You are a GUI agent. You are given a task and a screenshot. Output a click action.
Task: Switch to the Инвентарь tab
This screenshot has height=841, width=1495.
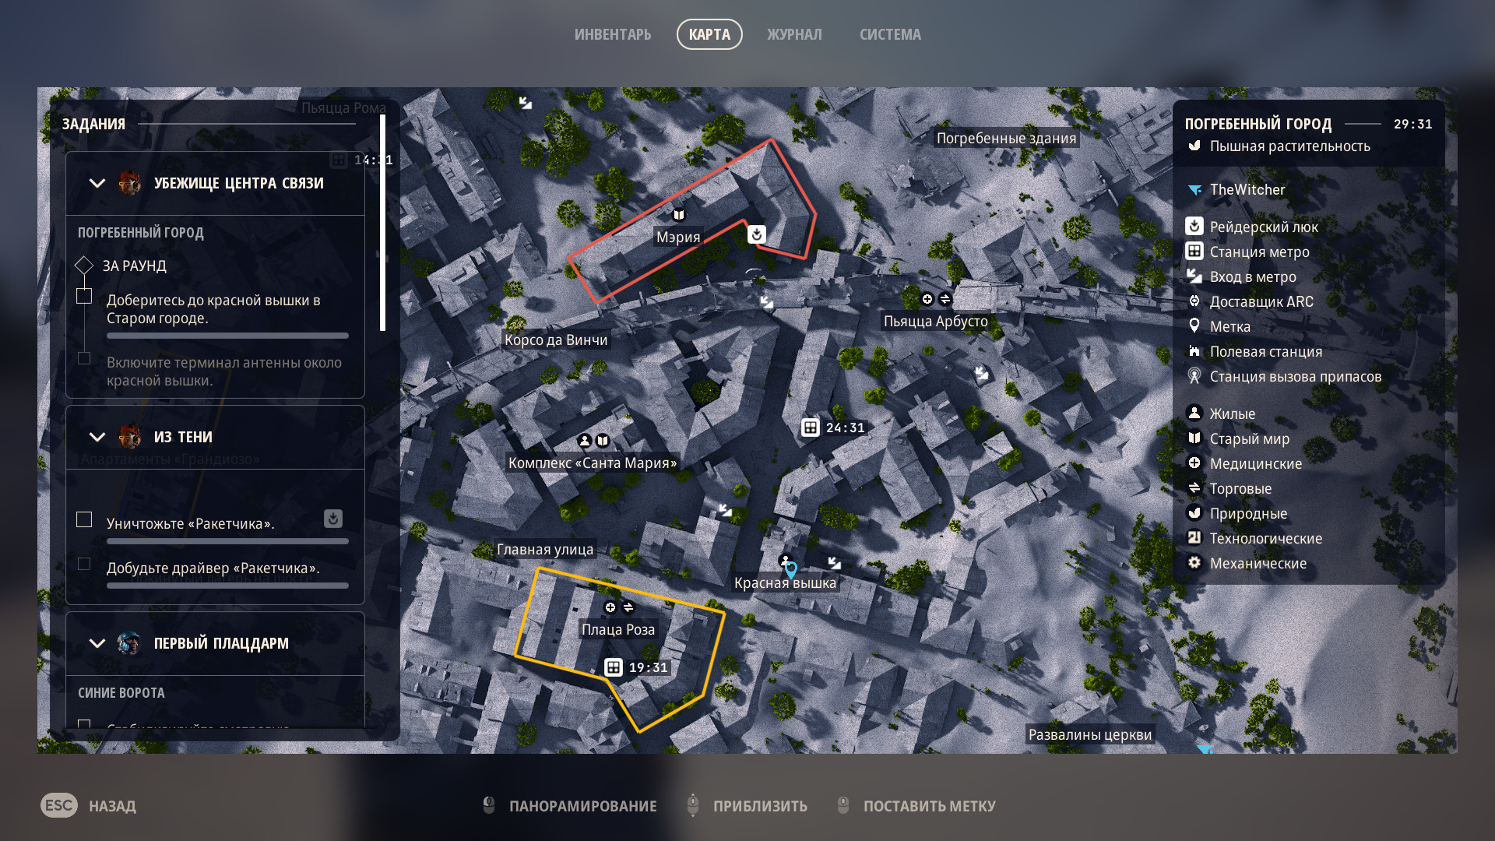click(612, 34)
